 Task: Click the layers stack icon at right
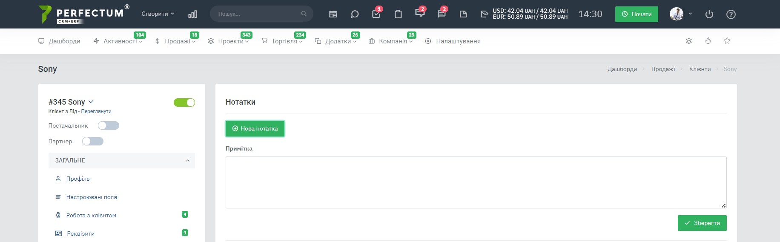coord(688,41)
